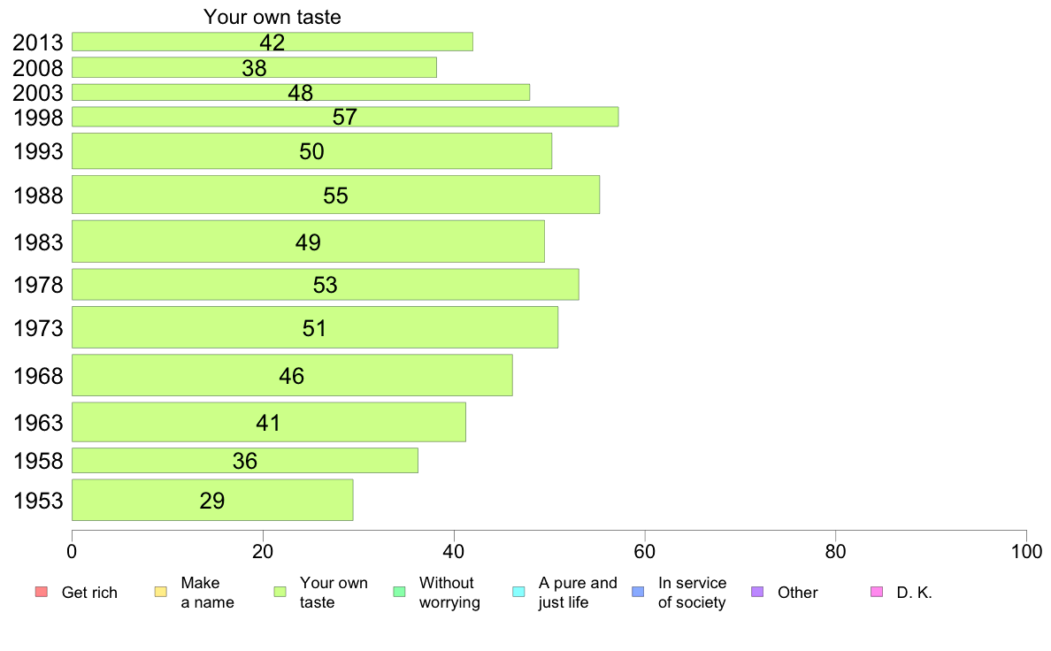Click the 1968 year label
The height and width of the screenshot is (651, 1051).
(38, 376)
